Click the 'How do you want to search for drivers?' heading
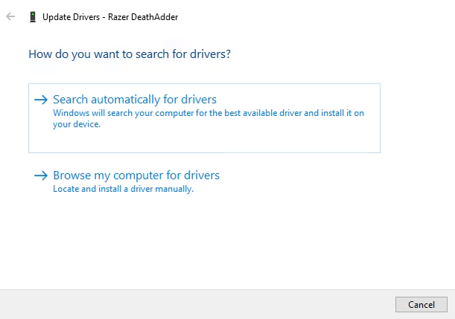Viewport: 455px width, 319px height. (x=130, y=54)
